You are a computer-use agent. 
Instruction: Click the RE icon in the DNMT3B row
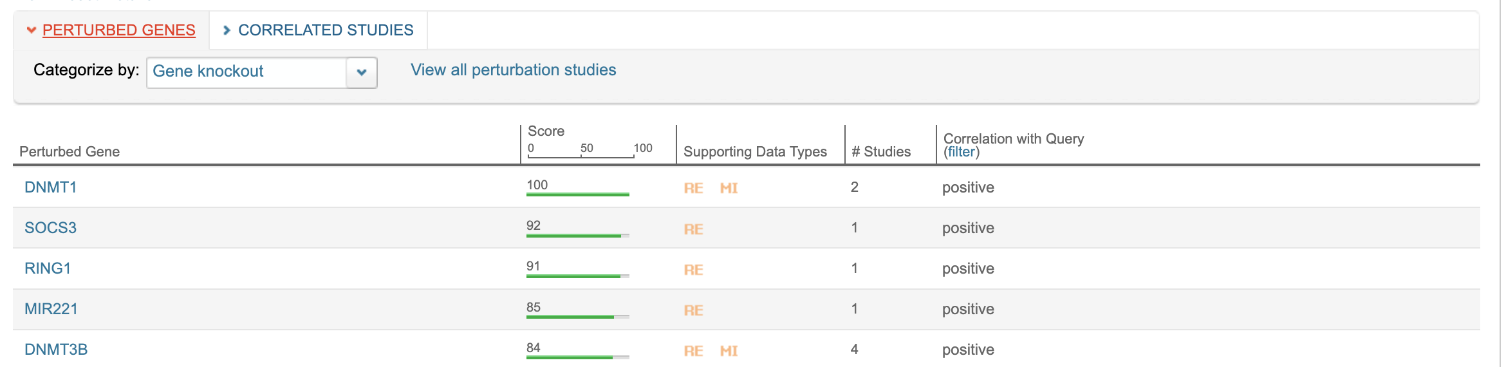[x=693, y=351]
